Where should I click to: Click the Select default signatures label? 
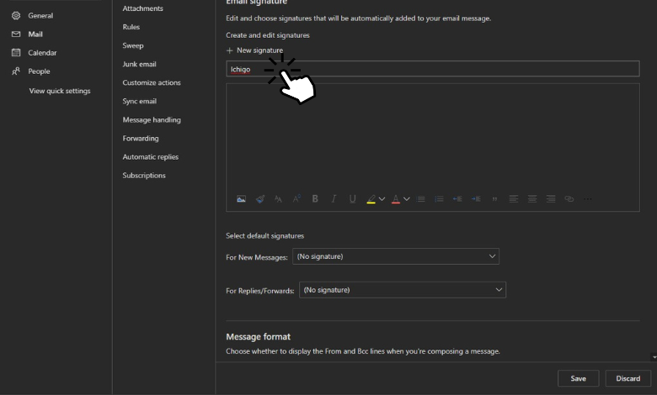tap(264, 236)
